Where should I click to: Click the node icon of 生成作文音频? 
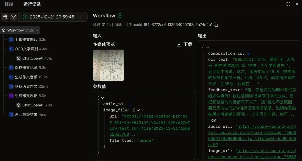click(11, 77)
